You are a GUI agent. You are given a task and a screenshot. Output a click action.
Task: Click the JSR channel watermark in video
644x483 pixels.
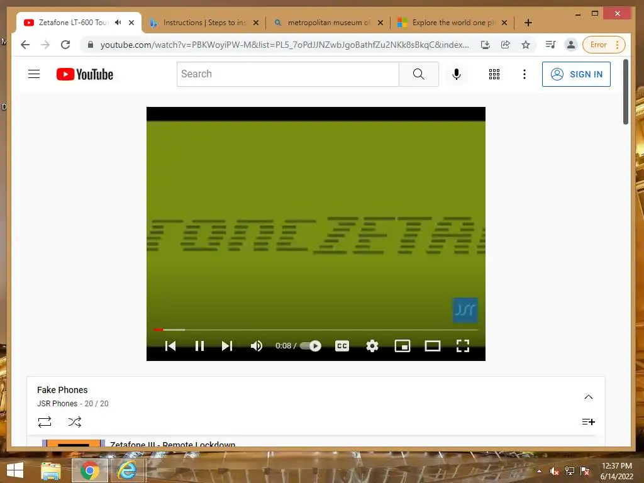tap(465, 310)
